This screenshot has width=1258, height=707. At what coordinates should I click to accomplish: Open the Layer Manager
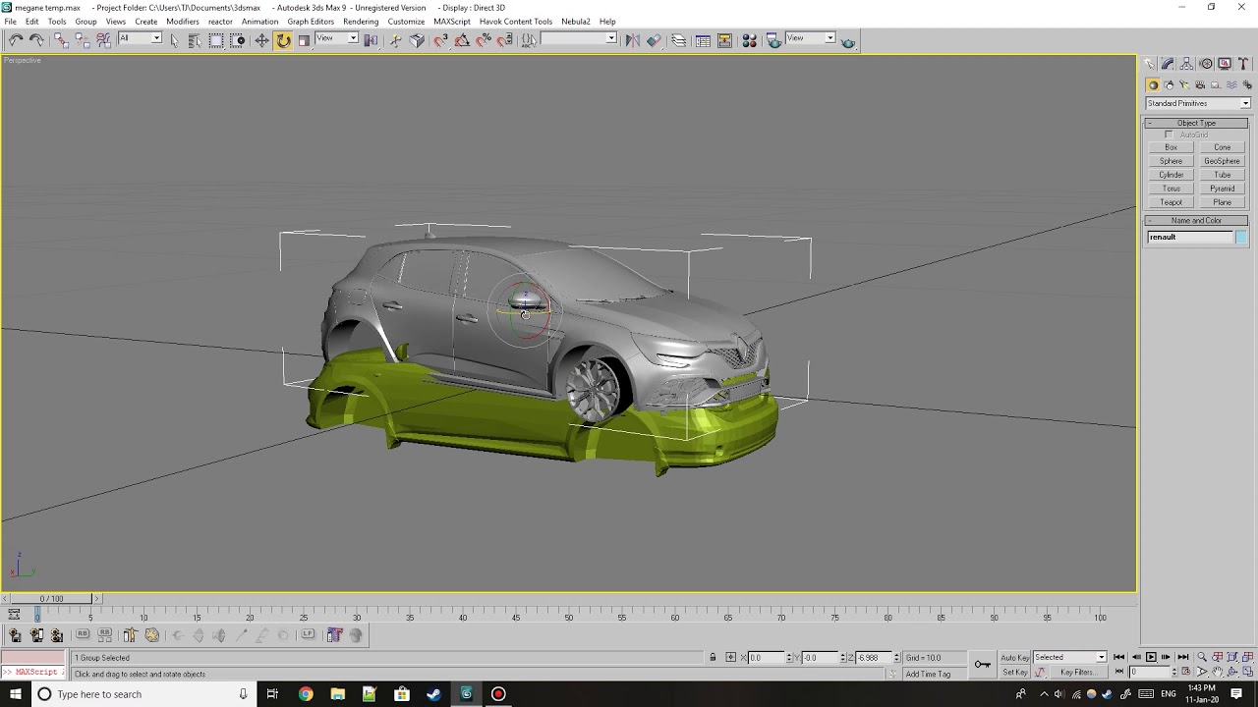pos(679,40)
